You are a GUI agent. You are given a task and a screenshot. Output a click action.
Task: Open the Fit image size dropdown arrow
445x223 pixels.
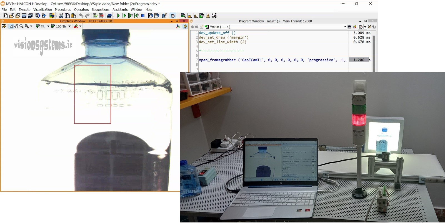coord(48,26)
